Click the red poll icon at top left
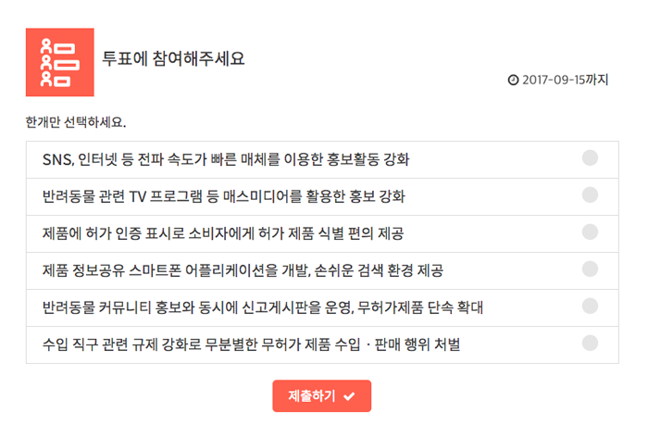The height and width of the screenshot is (425, 648). 60,62
